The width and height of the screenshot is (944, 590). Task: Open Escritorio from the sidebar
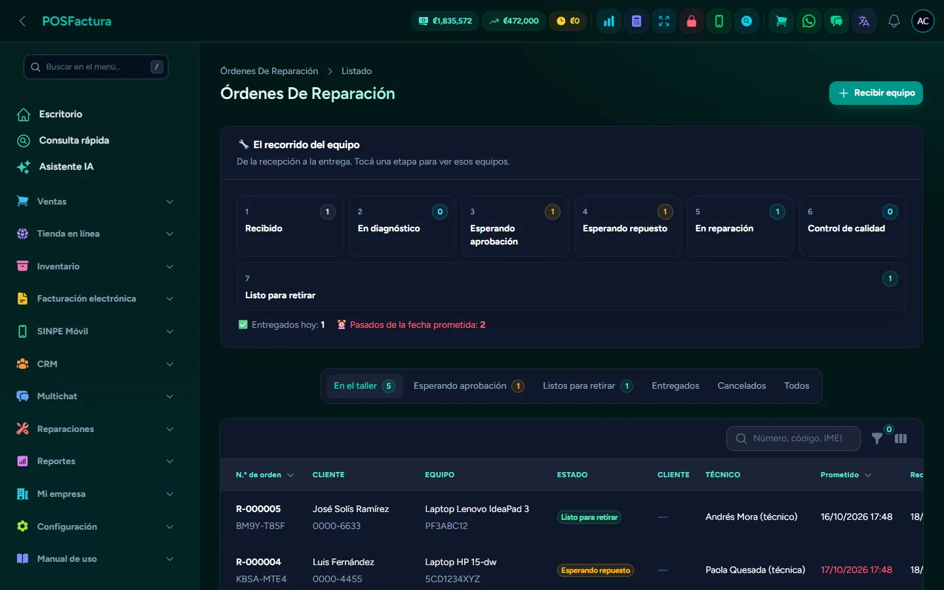pyautogui.click(x=60, y=114)
